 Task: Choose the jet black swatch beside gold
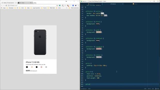(37, 67)
